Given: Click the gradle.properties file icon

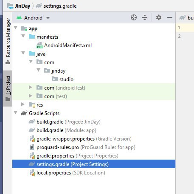Looking at the screenshot, I should (32, 156).
